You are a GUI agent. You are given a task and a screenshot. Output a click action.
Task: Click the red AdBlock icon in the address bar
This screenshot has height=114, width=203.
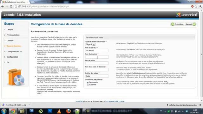pyautogui.click(x=193, y=6)
